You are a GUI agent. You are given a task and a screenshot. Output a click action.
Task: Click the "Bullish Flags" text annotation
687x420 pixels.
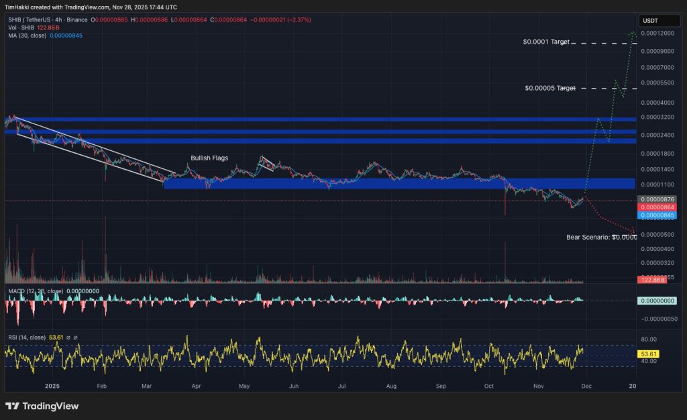pos(209,158)
